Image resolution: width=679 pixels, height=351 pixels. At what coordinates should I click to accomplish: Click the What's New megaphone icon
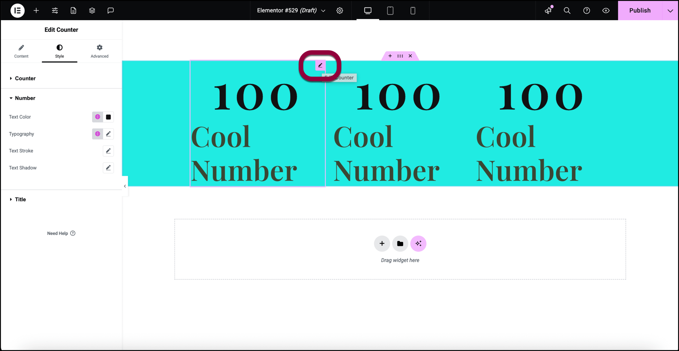[x=548, y=11]
